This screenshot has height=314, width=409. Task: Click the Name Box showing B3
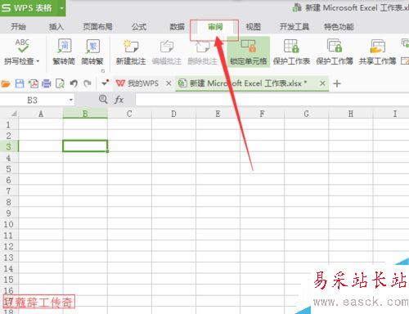33,100
